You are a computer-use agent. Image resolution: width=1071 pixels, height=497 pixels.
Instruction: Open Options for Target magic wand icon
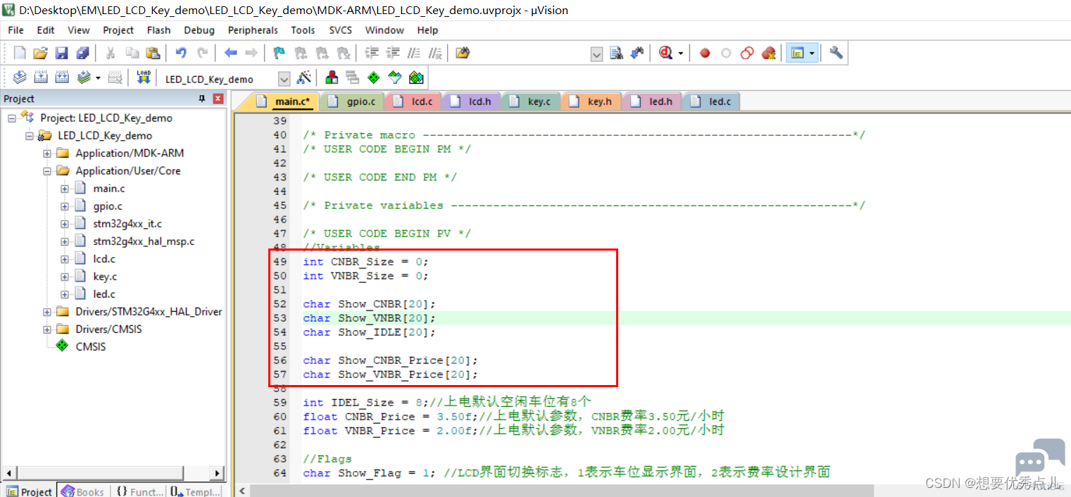pyautogui.click(x=304, y=78)
